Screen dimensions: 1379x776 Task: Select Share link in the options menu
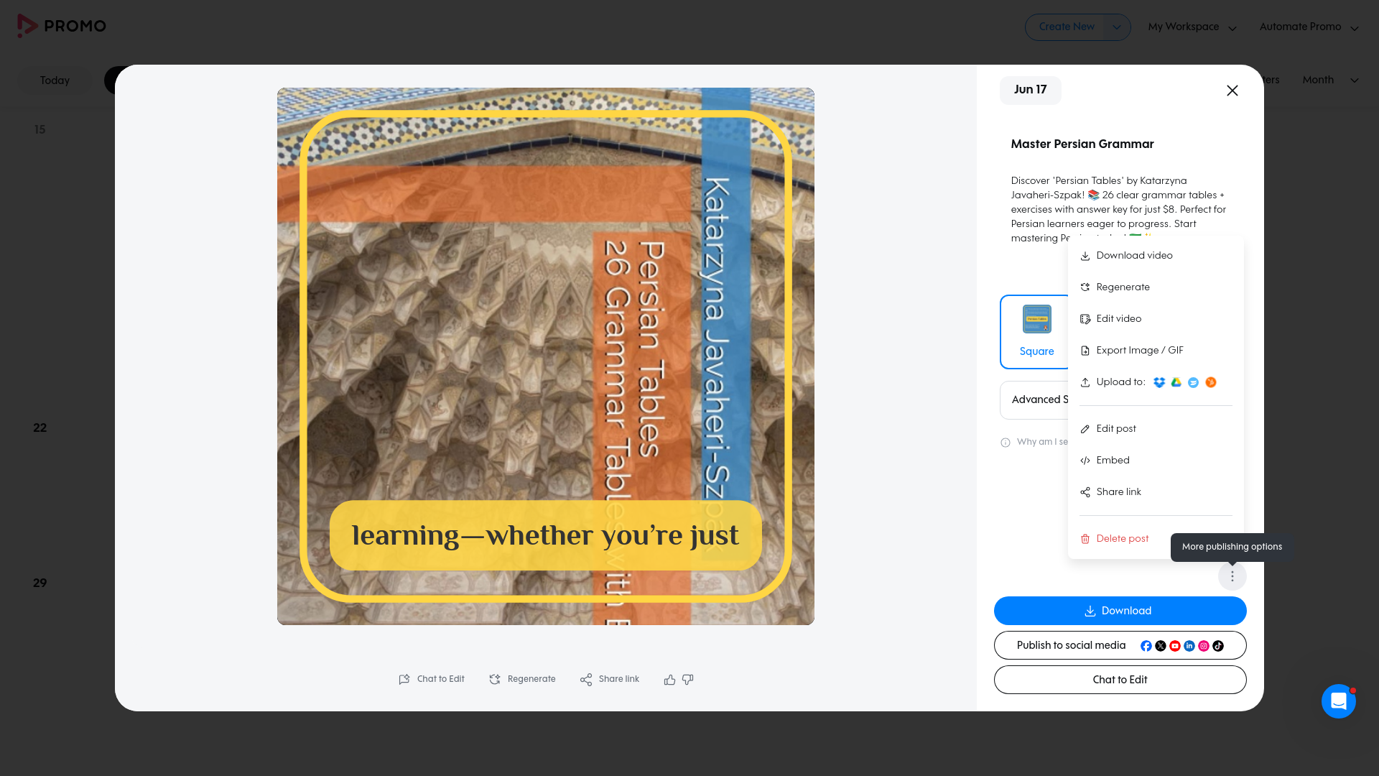coord(1110,492)
